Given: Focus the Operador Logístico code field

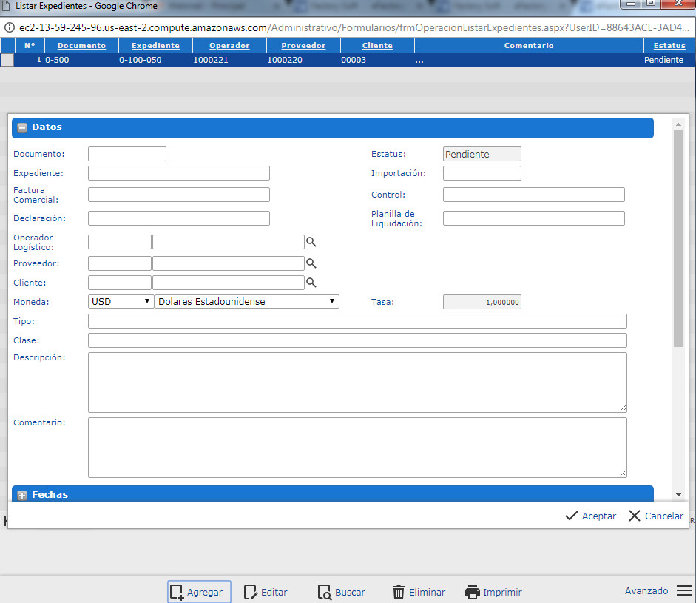Looking at the screenshot, I should pos(120,242).
